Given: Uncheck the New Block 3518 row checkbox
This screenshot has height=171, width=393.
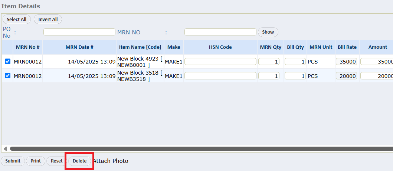Looking at the screenshot, I should click(7, 76).
